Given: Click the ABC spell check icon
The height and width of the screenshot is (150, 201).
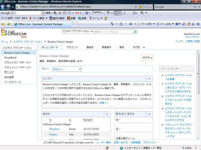Looking at the screenshot, I should pos(108,13).
